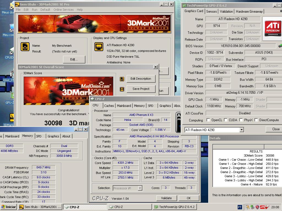Viewport: 282px width, 211px height.
Task: Click the DRAM Frequency 849.7 MHz value
Action: point(44,167)
